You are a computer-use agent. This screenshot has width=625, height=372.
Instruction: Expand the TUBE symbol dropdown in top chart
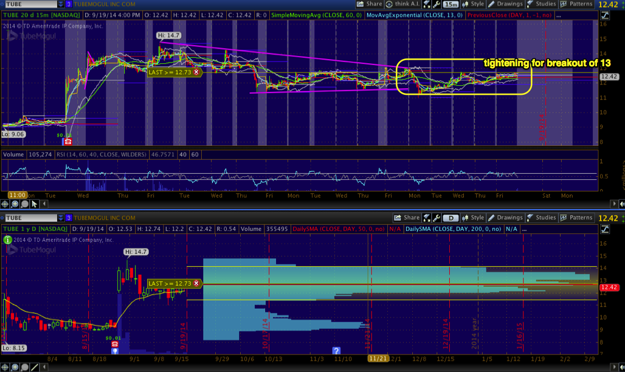pyautogui.click(x=61, y=4)
